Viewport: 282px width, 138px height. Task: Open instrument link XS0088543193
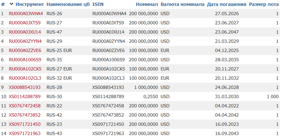tap(25, 87)
